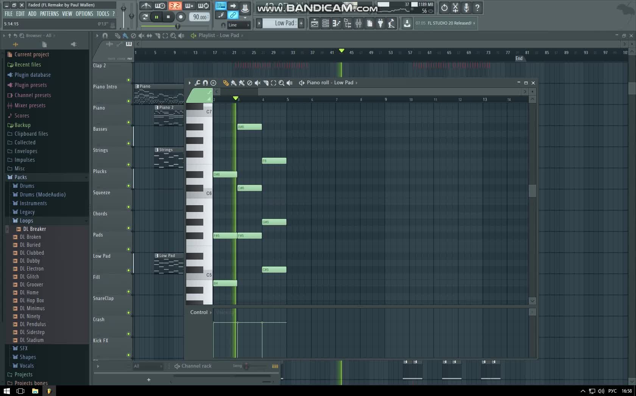Click the metronome icon
This screenshot has width=636, height=396.
click(146, 6)
